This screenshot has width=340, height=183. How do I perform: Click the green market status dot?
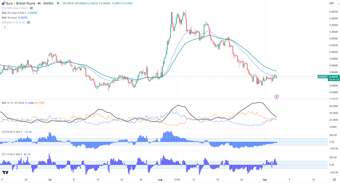pos(58,3)
